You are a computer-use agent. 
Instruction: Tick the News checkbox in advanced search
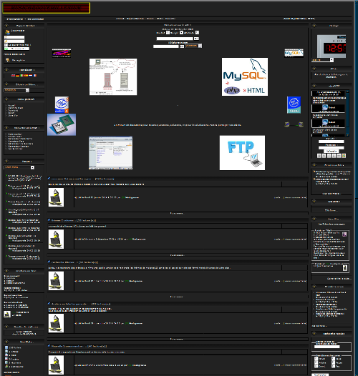click(x=333, y=359)
